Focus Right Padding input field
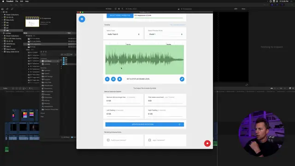The width and height of the screenshot is (295, 166). point(165,114)
